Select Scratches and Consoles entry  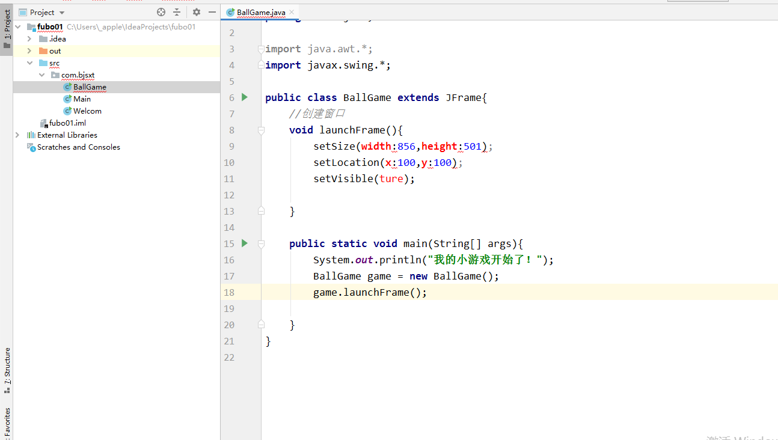(x=79, y=147)
